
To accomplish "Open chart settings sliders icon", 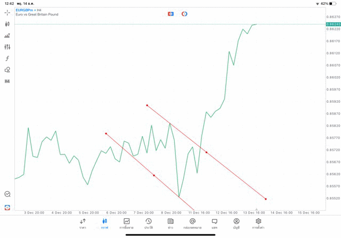I will 7,47.
